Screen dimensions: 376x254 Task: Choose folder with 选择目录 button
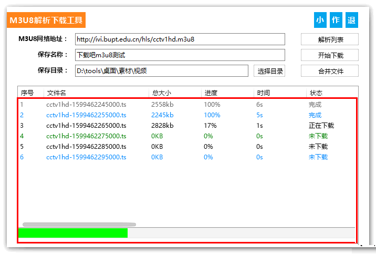click(269, 71)
